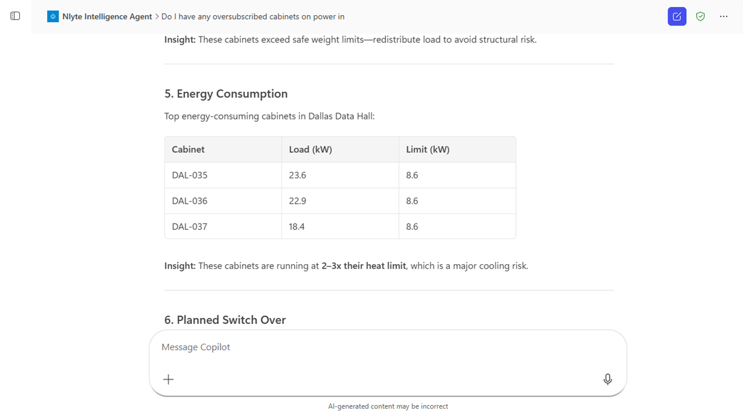743x418 pixels.
Task: Click the plus icon to add attachment
Action: pos(168,379)
